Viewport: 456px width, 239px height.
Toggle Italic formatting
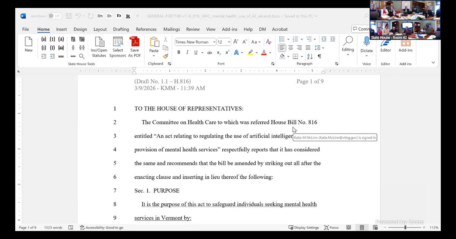187,53
